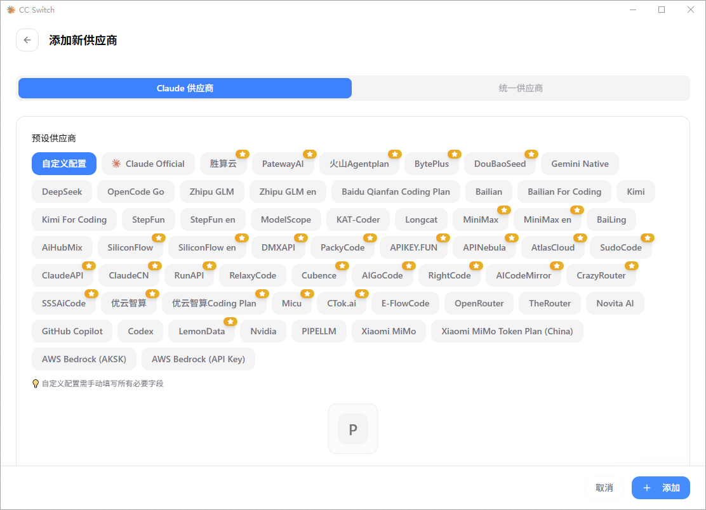Pick the BaiLing preset
This screenshot has width=706, height=510.
click(611, 219)
